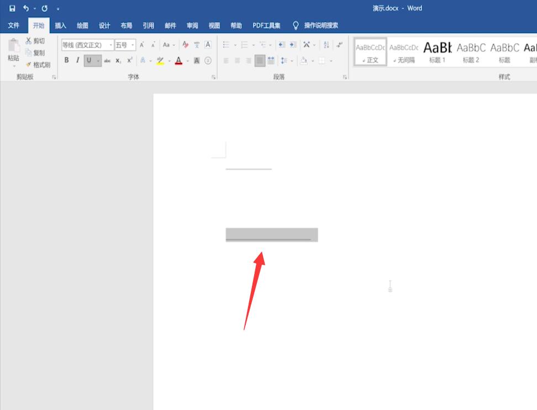Switch to the PDF工具集 tab

(x=266, y=25)
